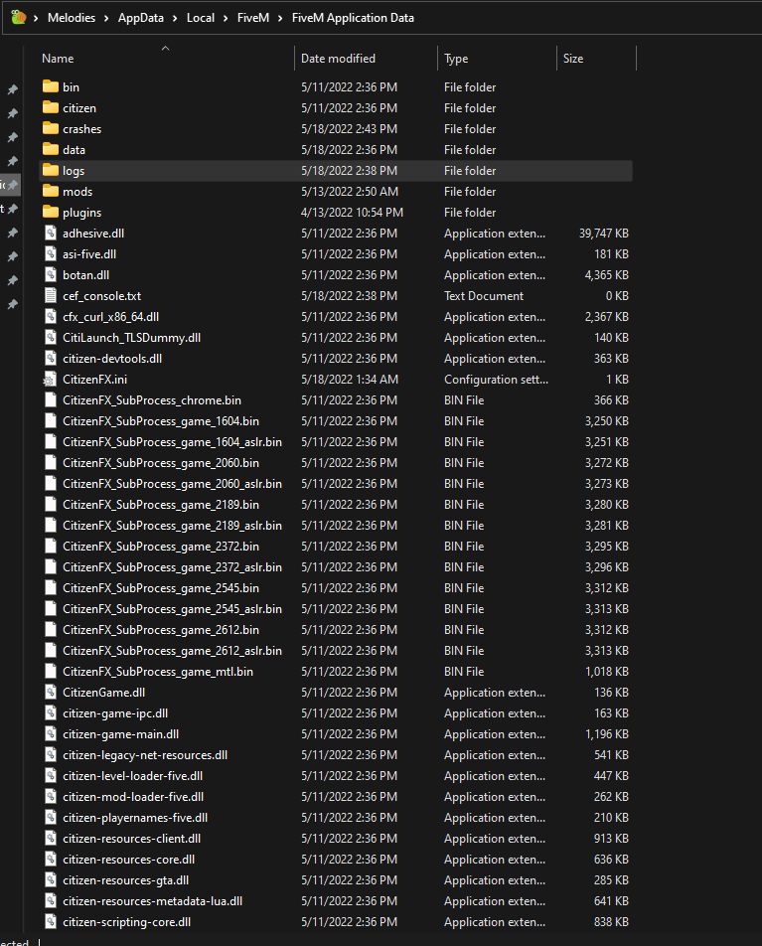Sort files by Type column header
Screen dimensions: 762x946
point(456,59)
